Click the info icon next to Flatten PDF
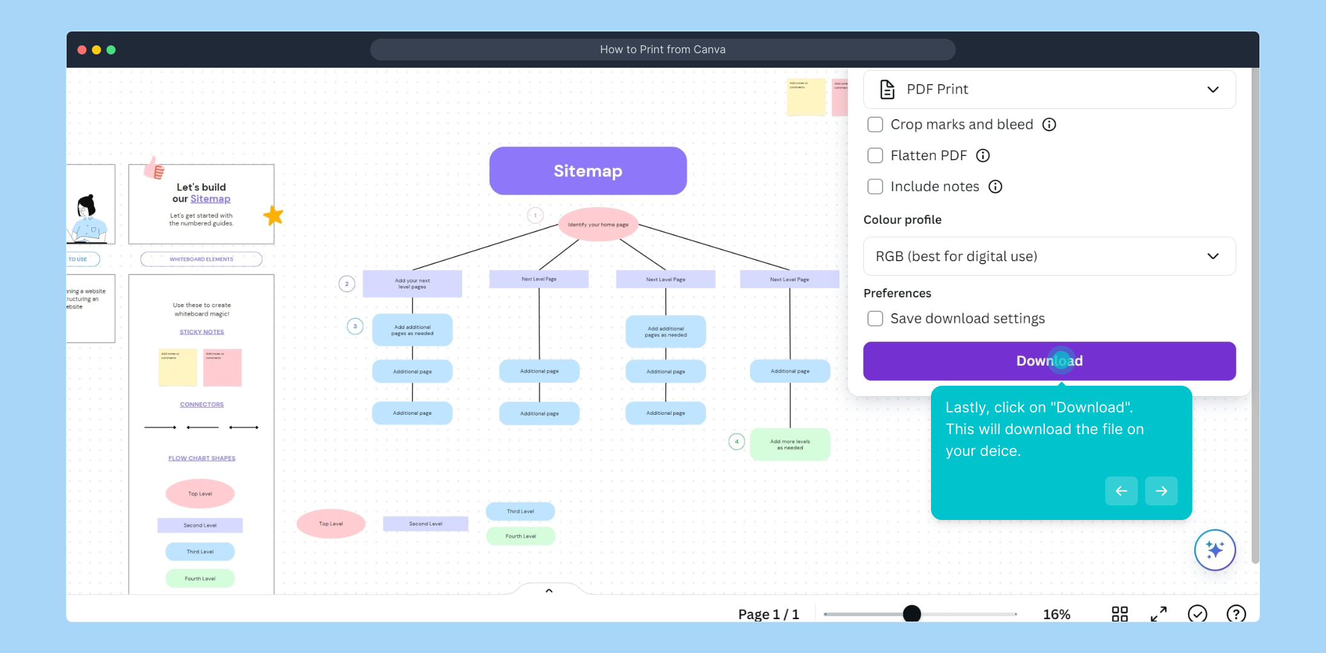 983,155
